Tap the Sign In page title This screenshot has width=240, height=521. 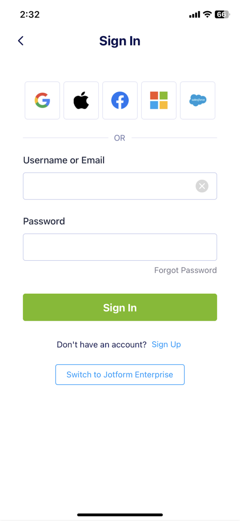click(120, 41)
